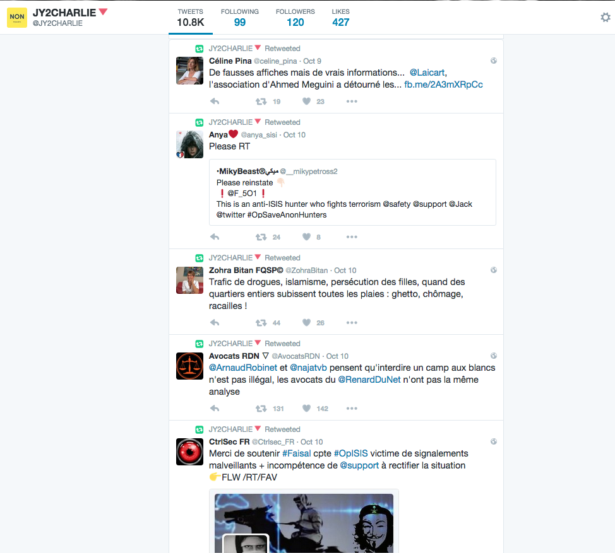Retweet the Avocats RDN tweet
This screenshot has height=553, width=615.
click(x=261, y=409)
